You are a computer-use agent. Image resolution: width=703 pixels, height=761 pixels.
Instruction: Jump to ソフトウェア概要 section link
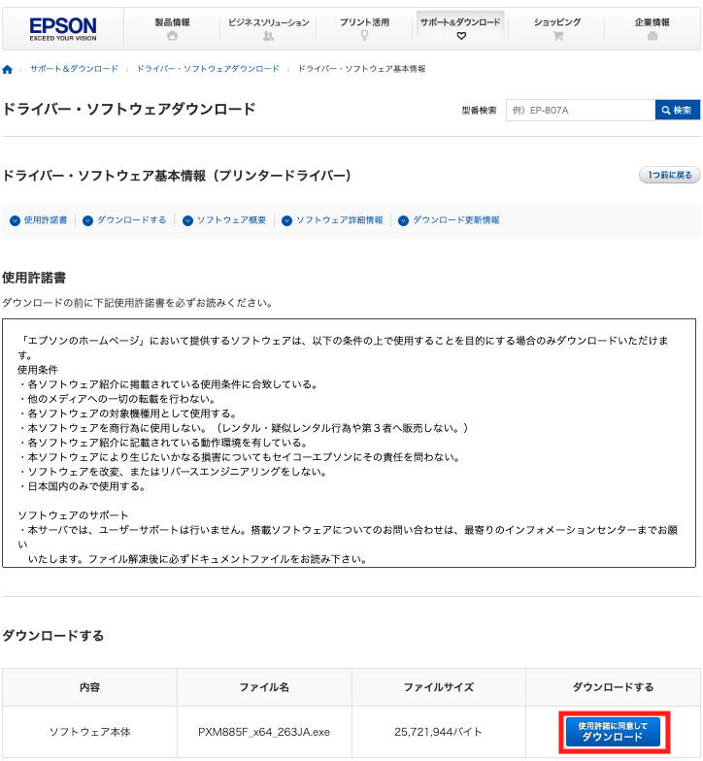tap(231, 220)
